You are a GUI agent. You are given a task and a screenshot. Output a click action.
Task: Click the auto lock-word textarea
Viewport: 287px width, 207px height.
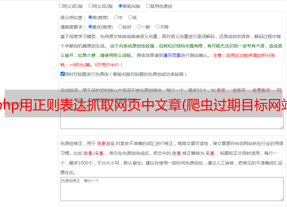click(x=172, y=117)
